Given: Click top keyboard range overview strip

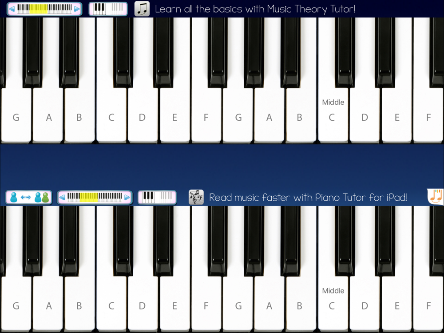Looking at the screenshot, I should 44,9.
